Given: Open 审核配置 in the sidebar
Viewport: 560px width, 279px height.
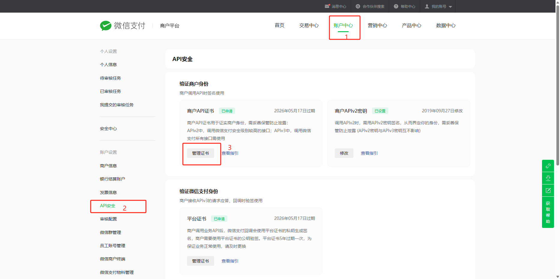Looking at the screenshot, I should click(108, 219).
